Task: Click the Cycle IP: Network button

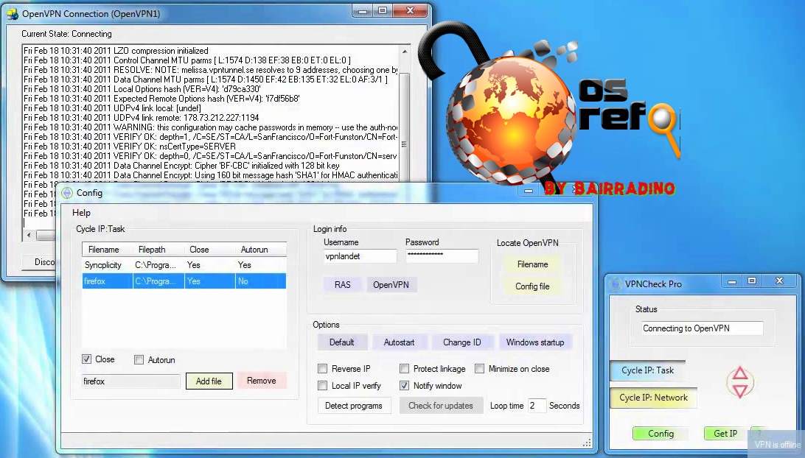Action: click(x=654, y=398)
